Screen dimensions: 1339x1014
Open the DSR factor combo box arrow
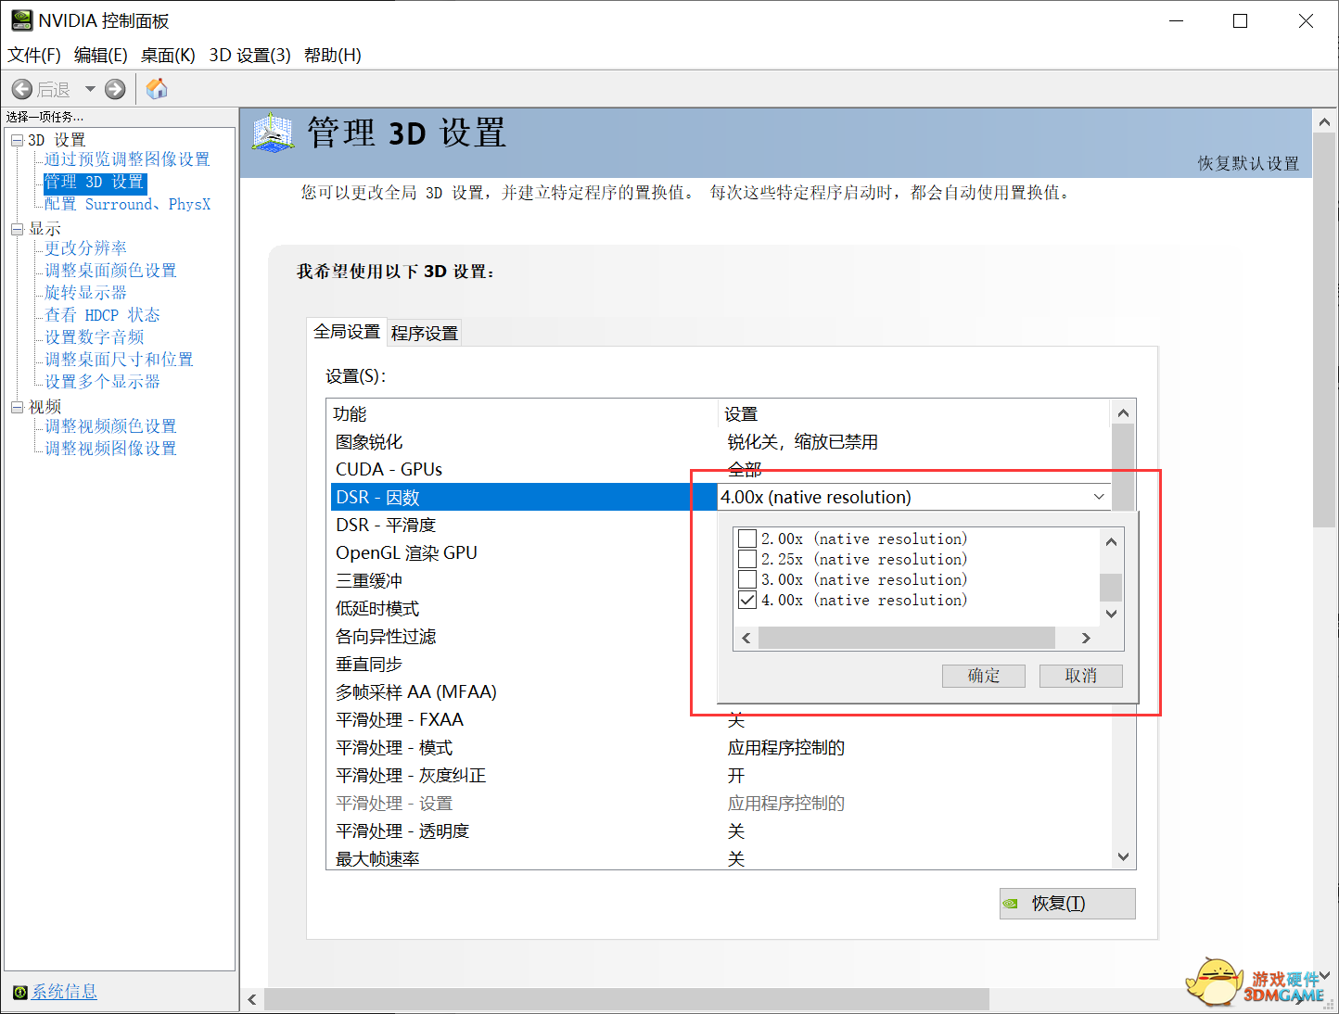pyautogui.click(x=1099, y=497)
